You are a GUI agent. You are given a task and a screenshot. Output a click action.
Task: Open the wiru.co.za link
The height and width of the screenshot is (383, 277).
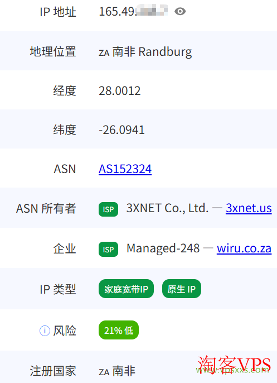click(x=244, y=248)
